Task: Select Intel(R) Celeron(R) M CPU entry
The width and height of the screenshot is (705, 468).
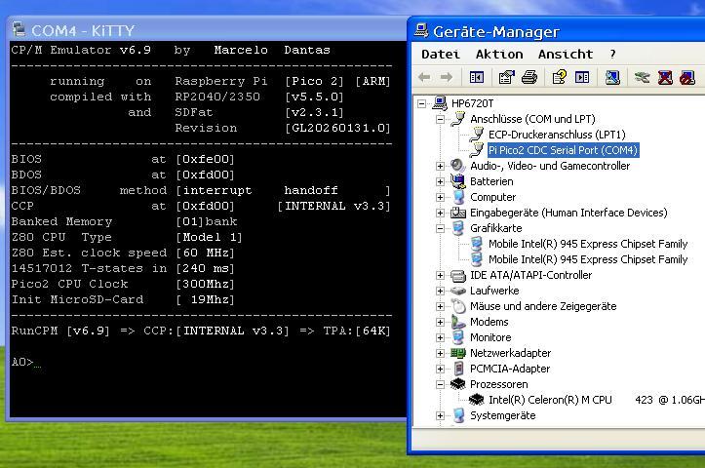Action: (596, 400)
